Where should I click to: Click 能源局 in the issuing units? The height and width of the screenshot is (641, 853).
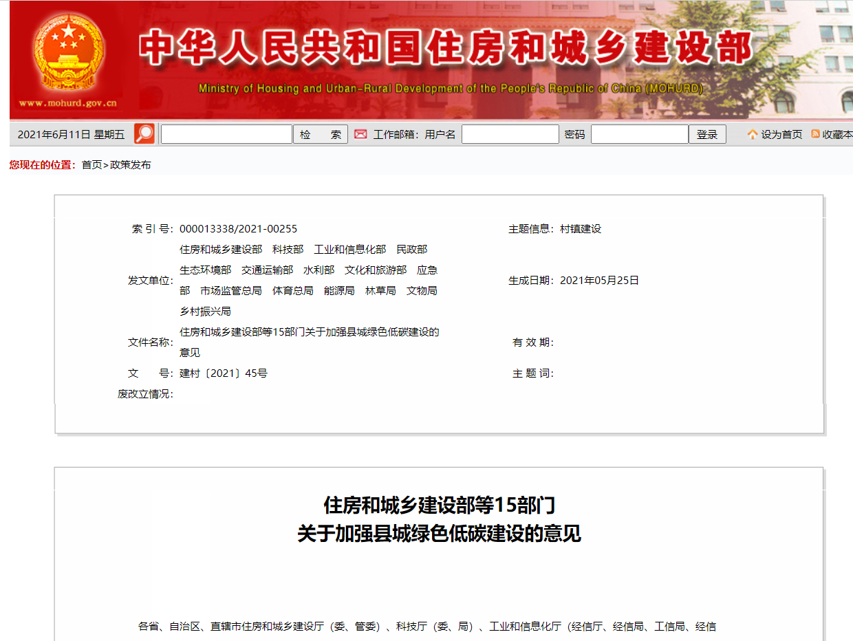click(x=339, y=291)
